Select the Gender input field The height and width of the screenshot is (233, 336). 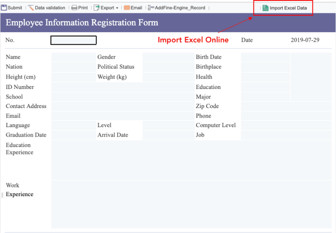click(168, 57)
